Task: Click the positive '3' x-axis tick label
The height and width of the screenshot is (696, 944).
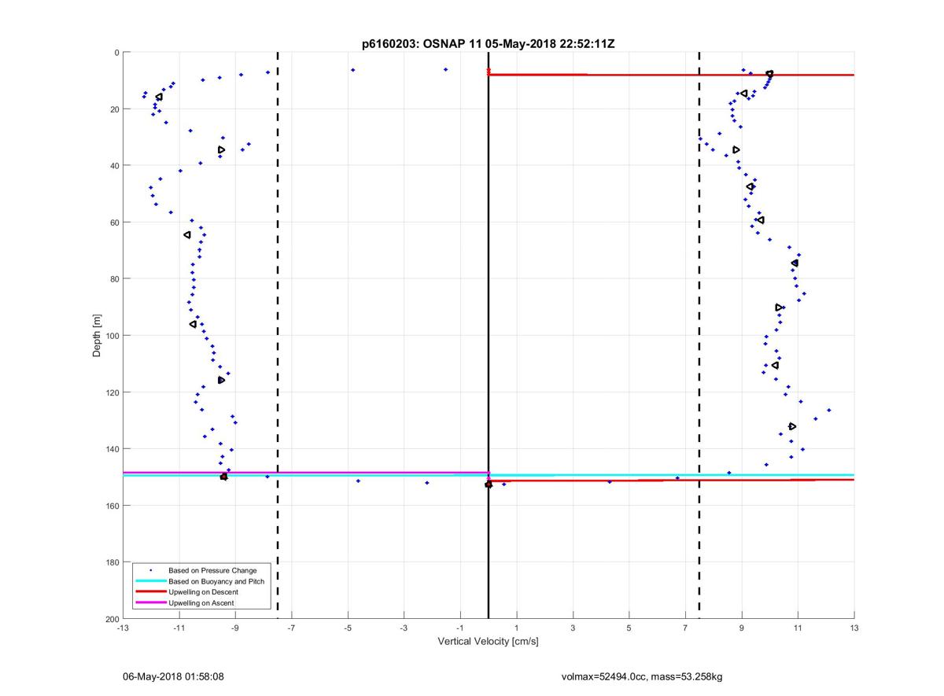Action: 573,628
